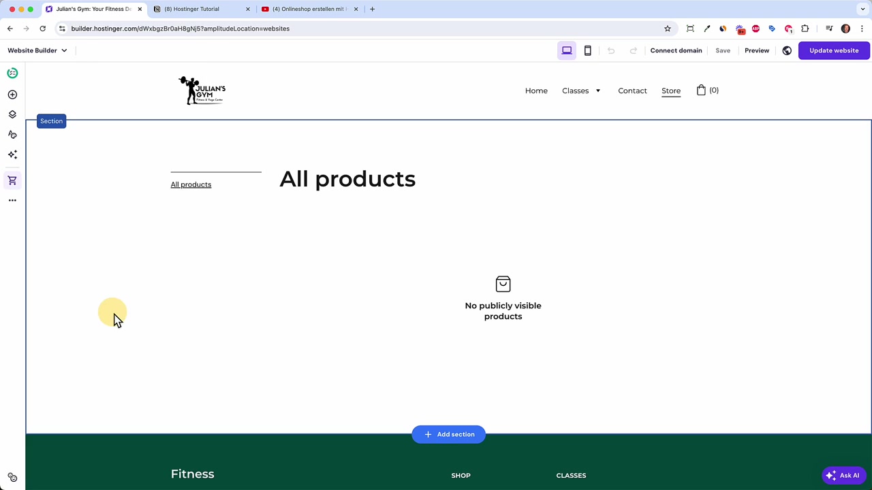Open the website styles icon in sidebar
The height and width of the screenshot is (490, 872).
12,135
